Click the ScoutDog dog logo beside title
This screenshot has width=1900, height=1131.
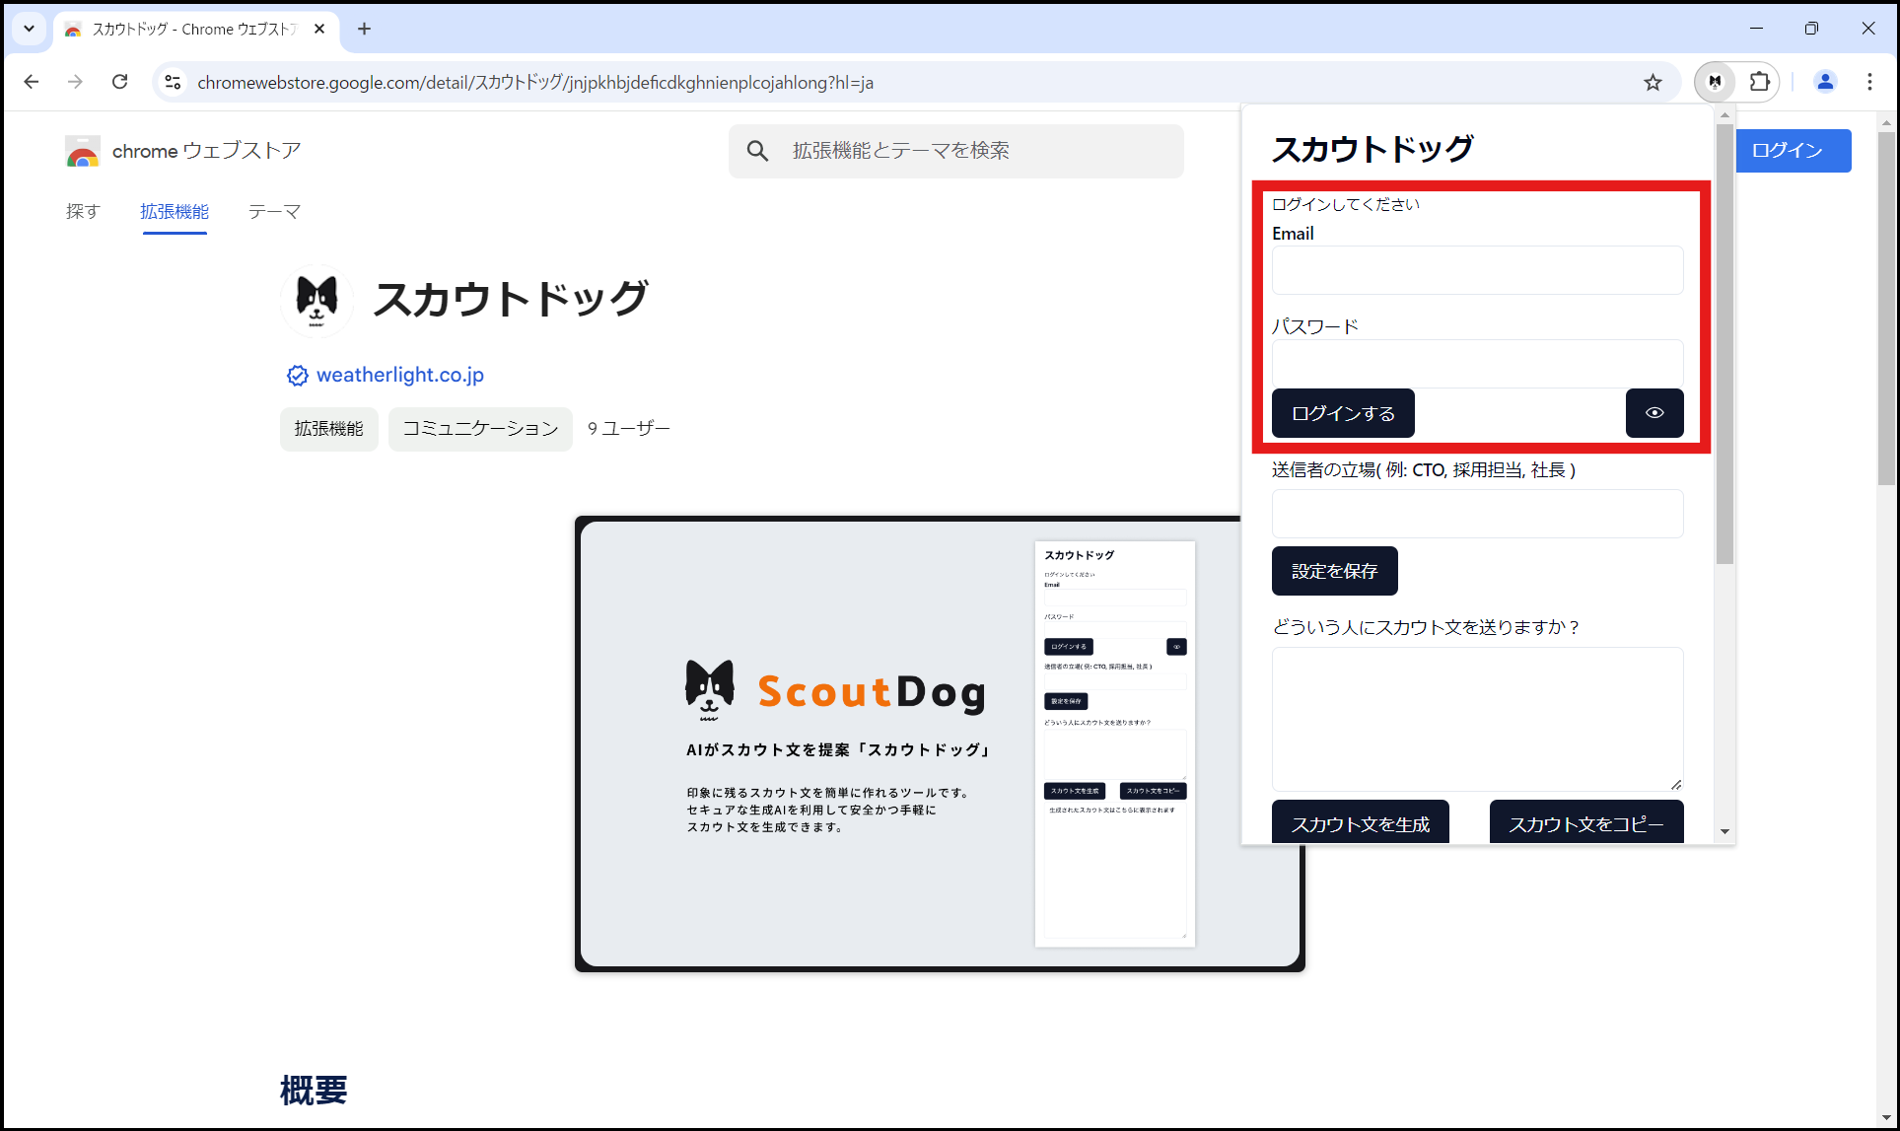(x=317, y=300)
